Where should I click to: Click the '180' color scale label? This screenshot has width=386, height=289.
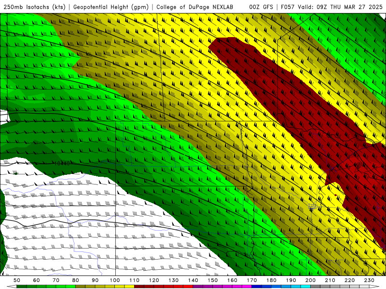(271, 280)
